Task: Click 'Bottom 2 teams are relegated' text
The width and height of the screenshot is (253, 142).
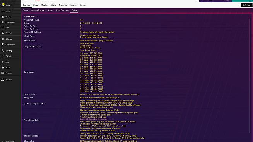Action: 99,97
